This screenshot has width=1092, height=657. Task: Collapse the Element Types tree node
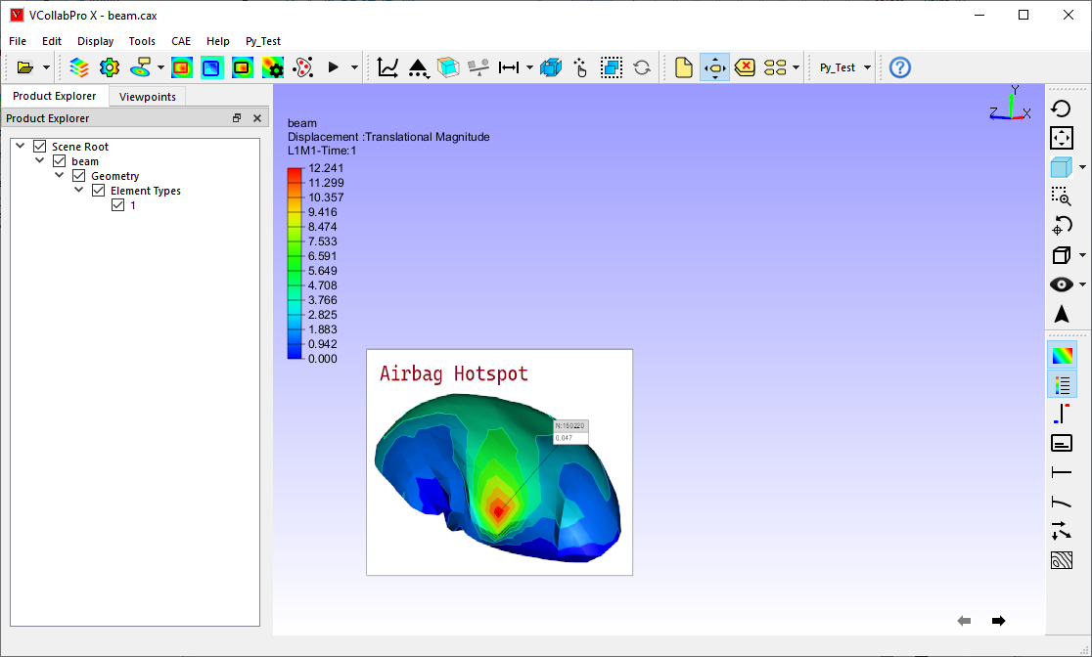(x=78, y=190)
